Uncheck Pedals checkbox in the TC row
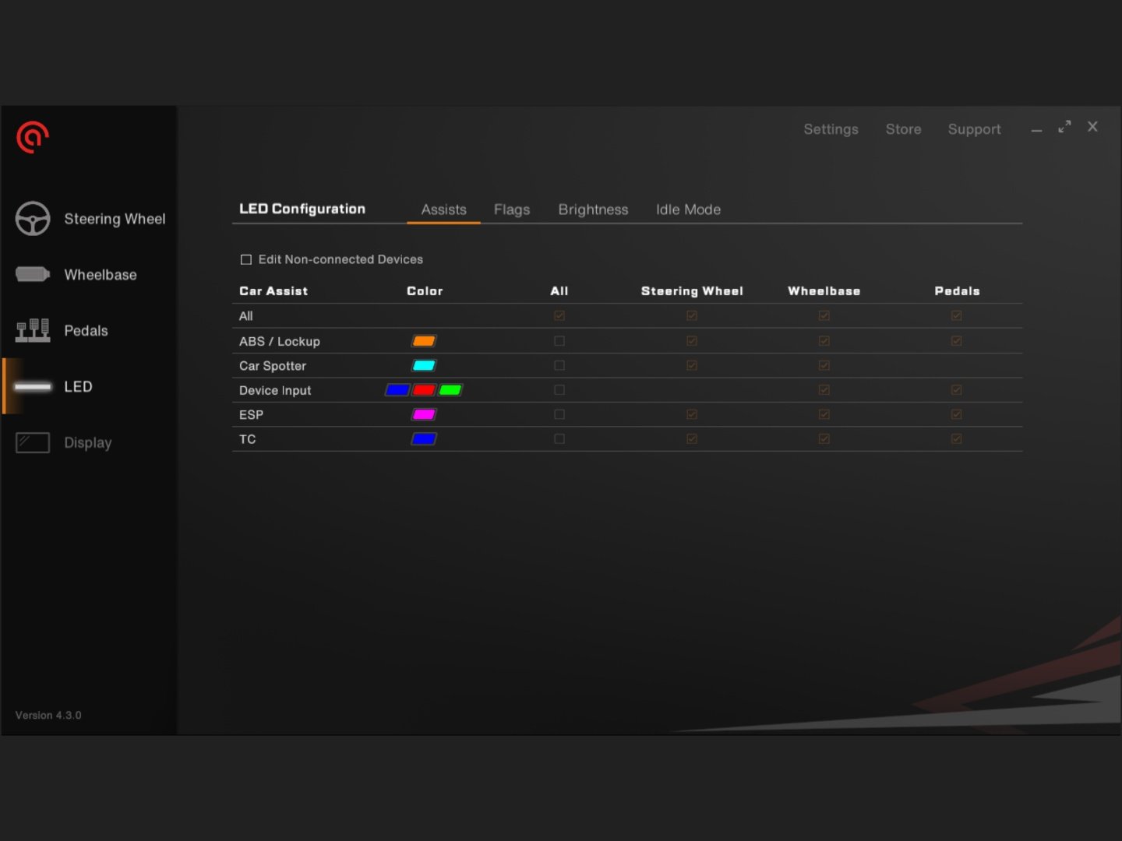The height and width of the screenshot is (841, 1122). point(957,439)
